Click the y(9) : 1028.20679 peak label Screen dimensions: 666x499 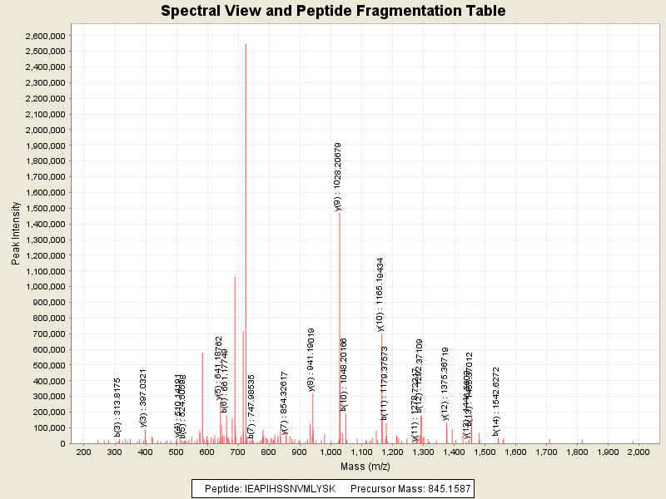click(x=337, y=177)
